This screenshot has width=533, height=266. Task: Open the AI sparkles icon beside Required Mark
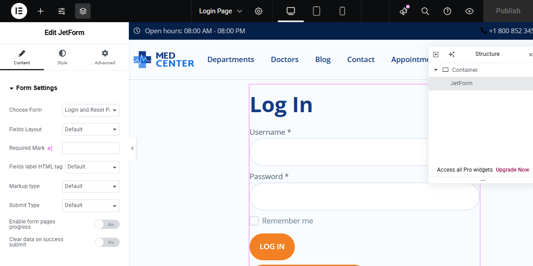[x=50, y=148]
